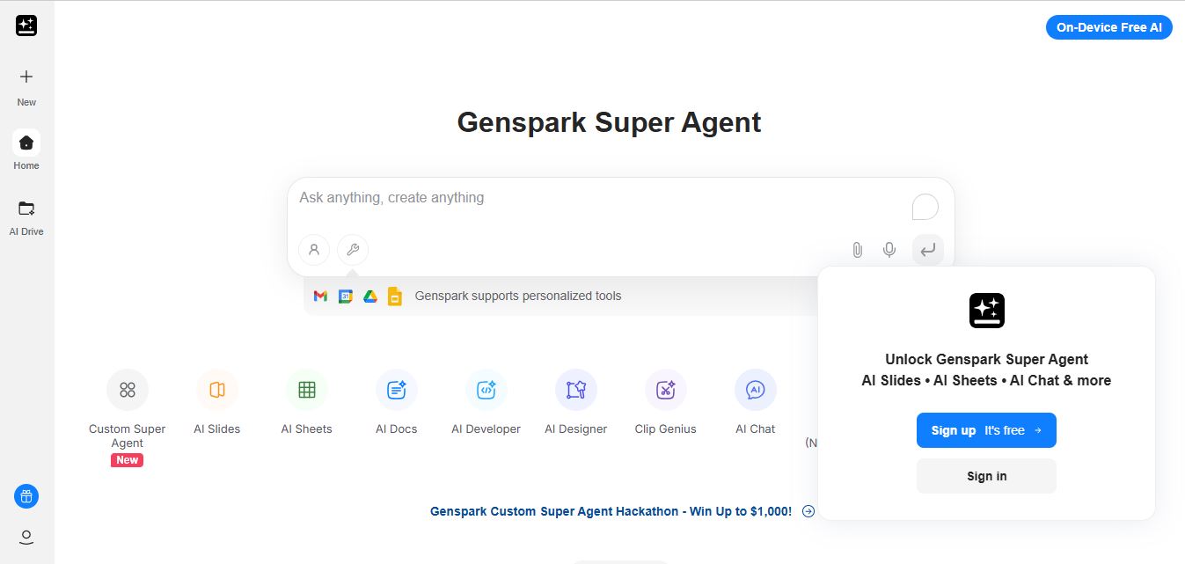
Task: Switch to AI Drive in the sidebar
Action: [x=26, y=214]
